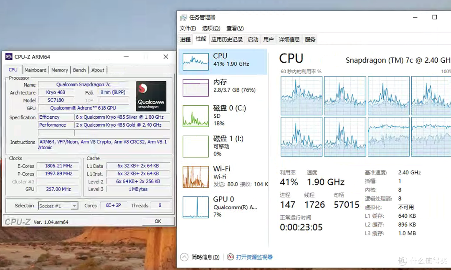Viewport: 451px width, 270px height.
Task: Select the Disk 1 (I:) graph thumbnail
Action: tap(195, 147)
